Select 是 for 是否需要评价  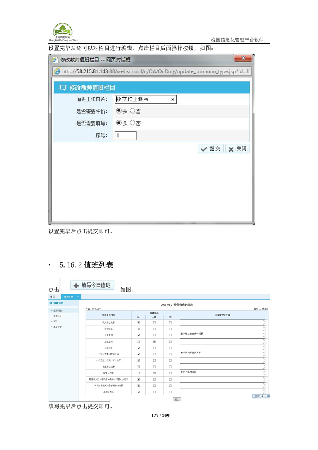119,111
